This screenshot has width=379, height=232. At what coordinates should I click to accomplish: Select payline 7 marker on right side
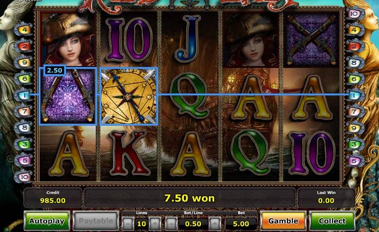coord(355,111)
